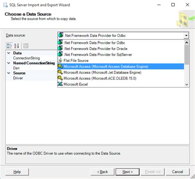Click the Driver description heading

12,149
